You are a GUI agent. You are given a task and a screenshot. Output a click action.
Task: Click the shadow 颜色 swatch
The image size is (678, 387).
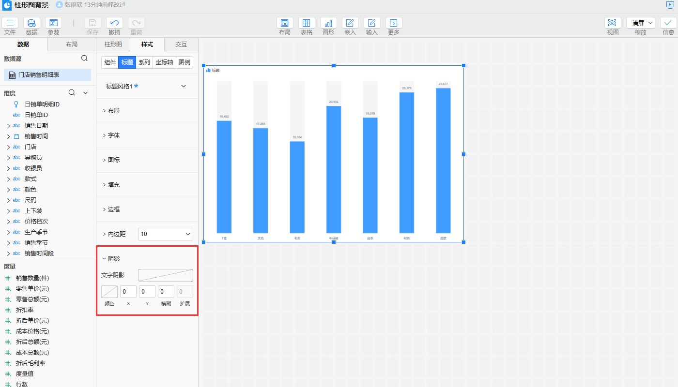(x=109, y=292)
